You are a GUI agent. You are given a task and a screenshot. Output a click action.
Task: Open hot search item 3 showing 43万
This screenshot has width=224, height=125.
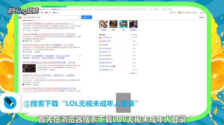(x=105, y=45)
